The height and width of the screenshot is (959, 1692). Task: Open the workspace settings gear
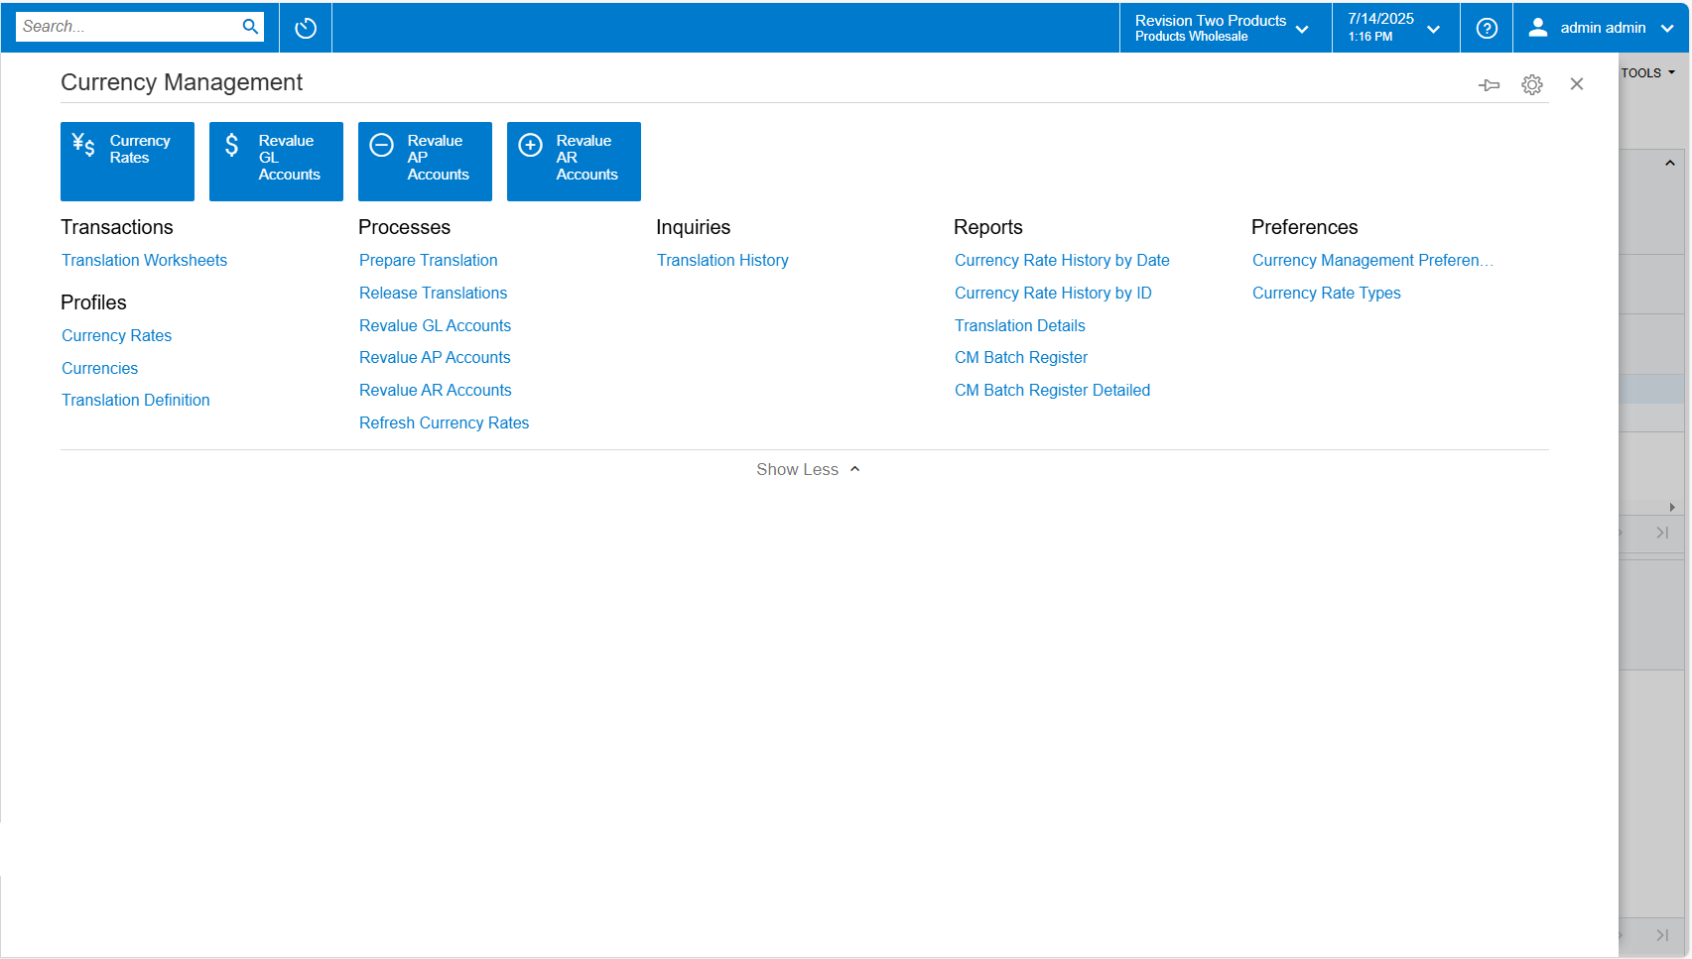(1532, 85)
